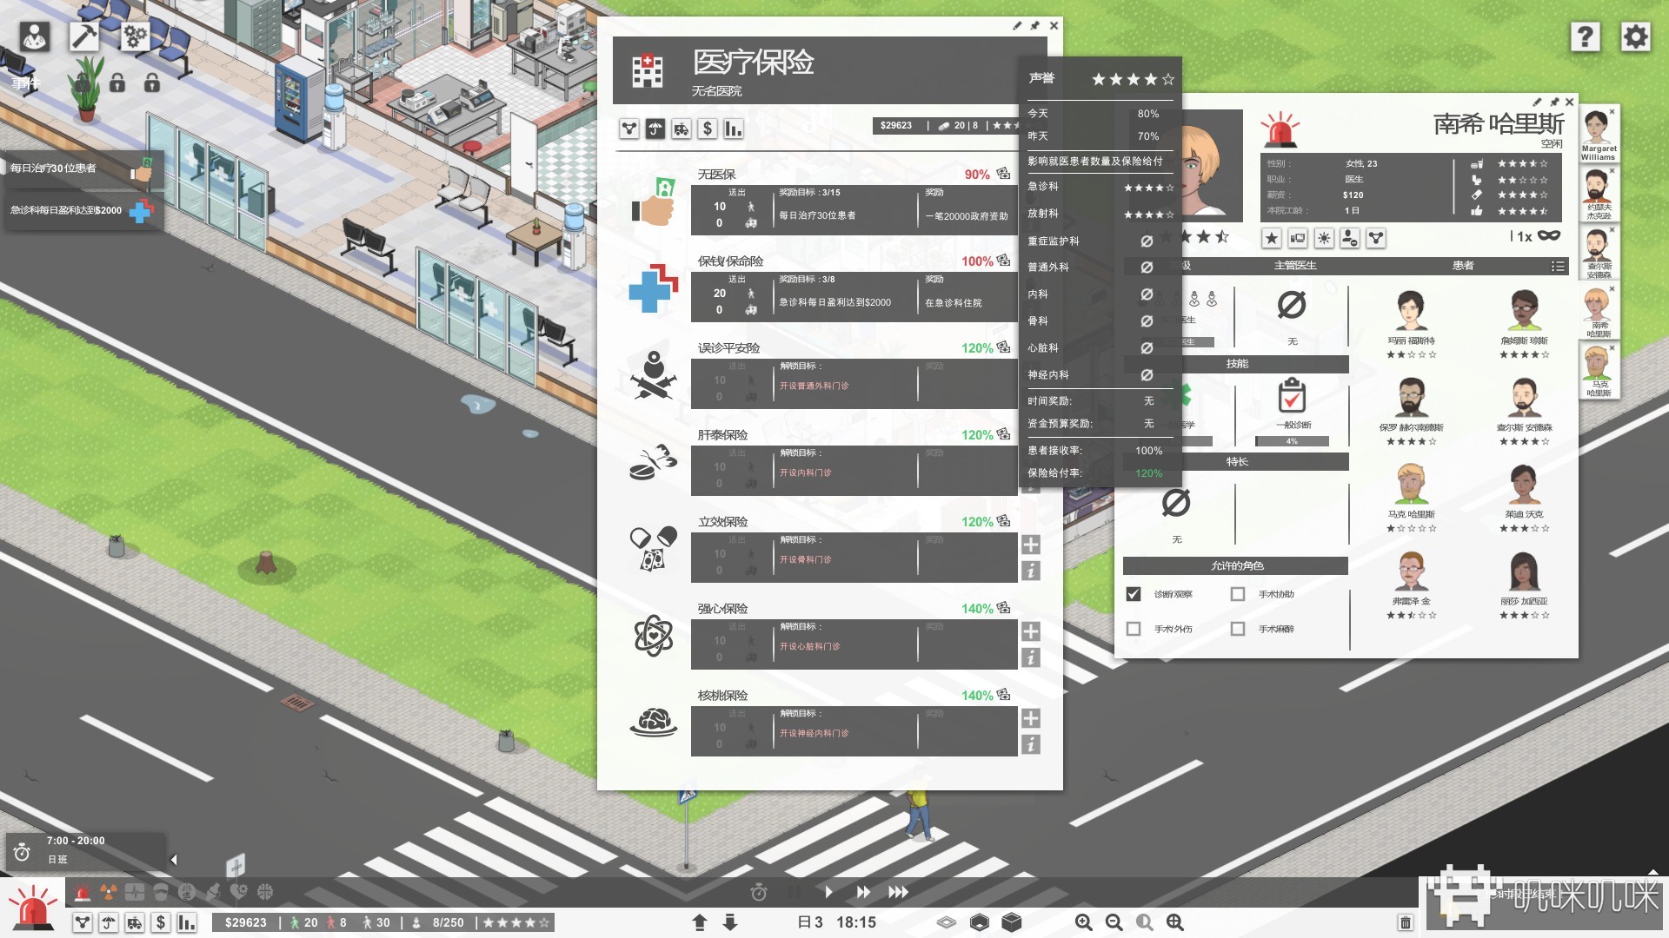Click the trash bin icon at bottom right
The height and width of the screenshot is (938, 1669).
(1406, 922)
